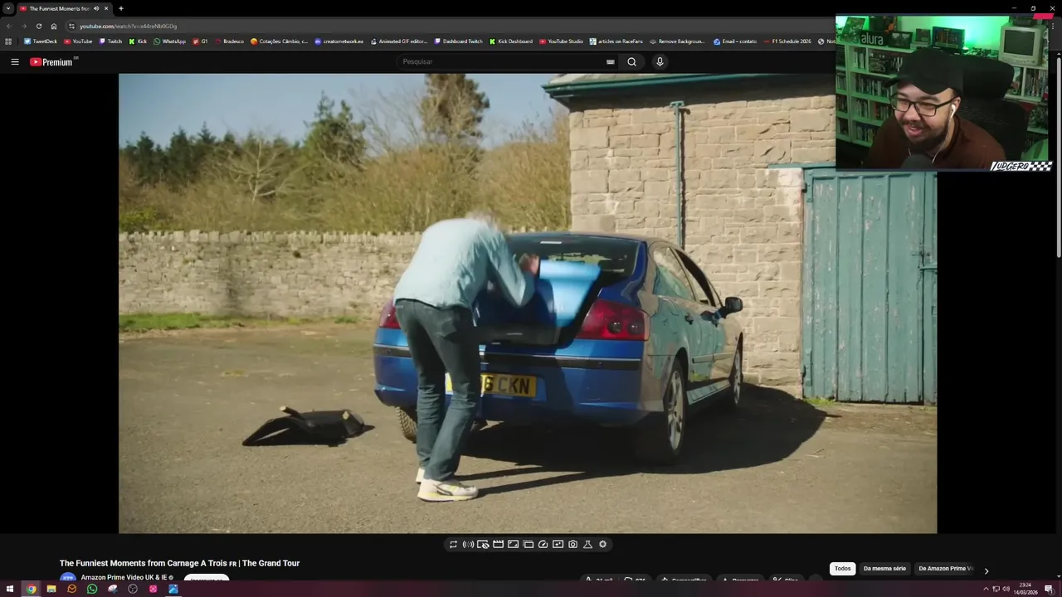Viewport: 1062px width, 597px height.
Task: Open the WhatsApp bookmark
Action: pyautogui.click(x=169, y=41)
